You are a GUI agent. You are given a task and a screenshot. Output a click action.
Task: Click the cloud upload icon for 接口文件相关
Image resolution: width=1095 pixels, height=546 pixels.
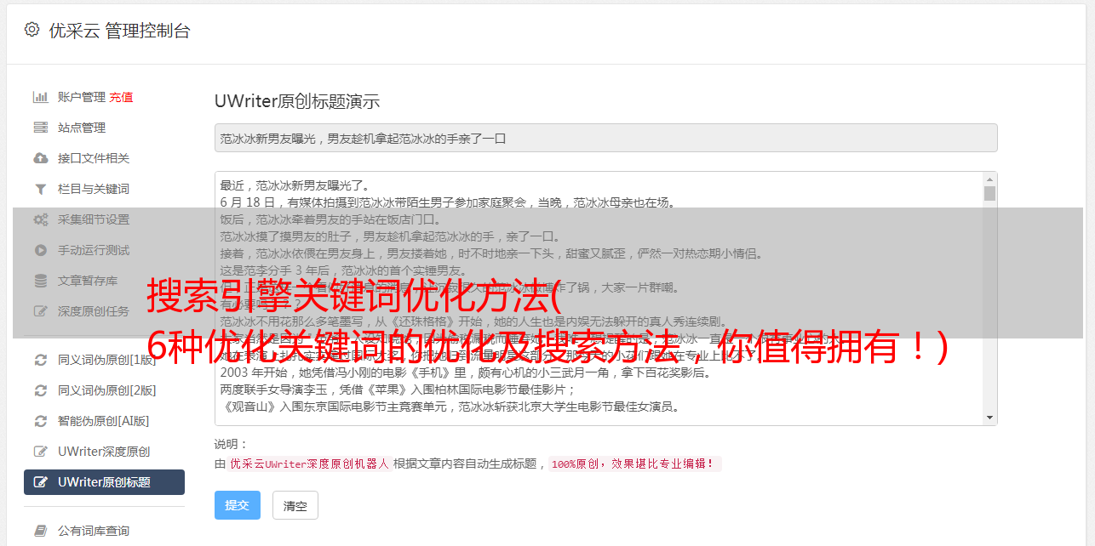(x=40, y=158)
